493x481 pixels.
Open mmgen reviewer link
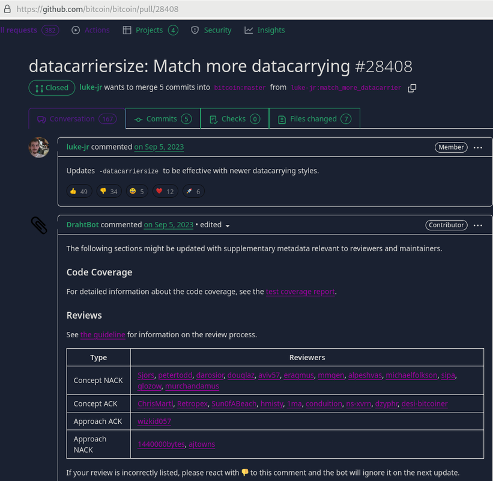tap(331, 375)
